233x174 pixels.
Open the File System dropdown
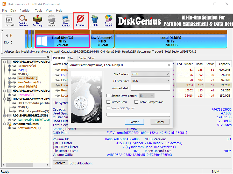point(150,74)
